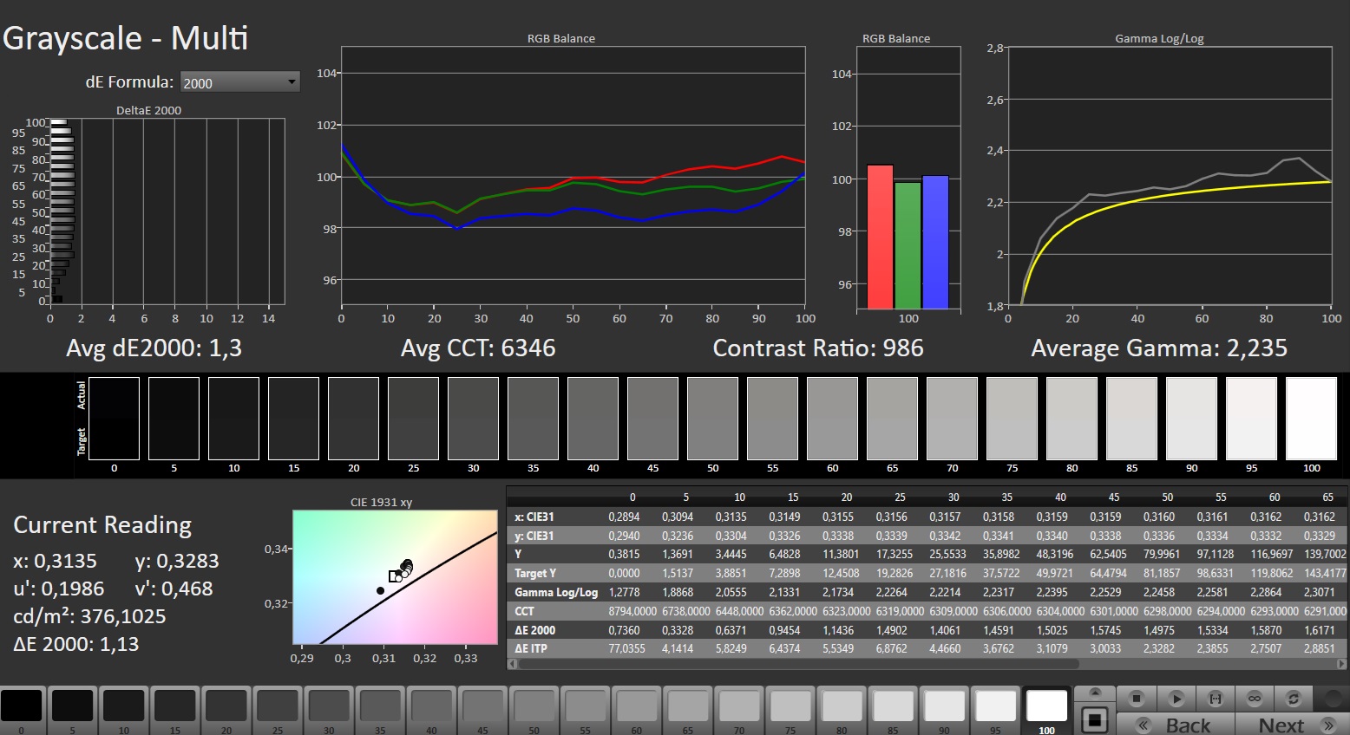This screenshot has width=1350, height=735.
Task: Click the CIE 1931 xy chart
Action: tap(395, 577)
